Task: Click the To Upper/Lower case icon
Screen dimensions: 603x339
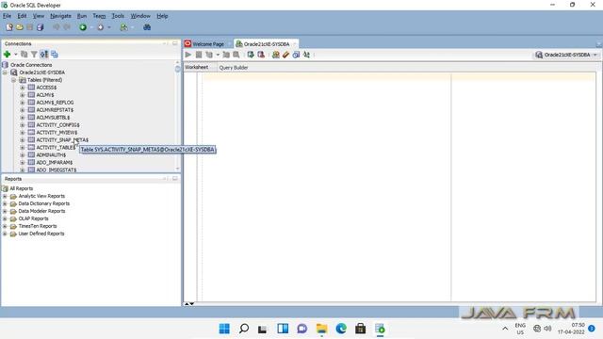Action: (306, 55)
